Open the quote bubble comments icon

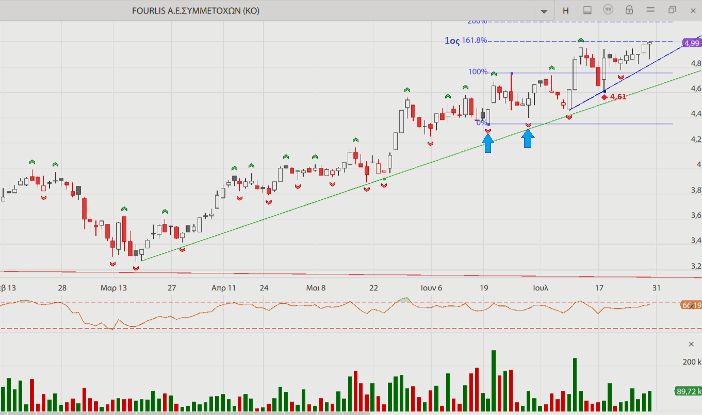pos(608,10)
